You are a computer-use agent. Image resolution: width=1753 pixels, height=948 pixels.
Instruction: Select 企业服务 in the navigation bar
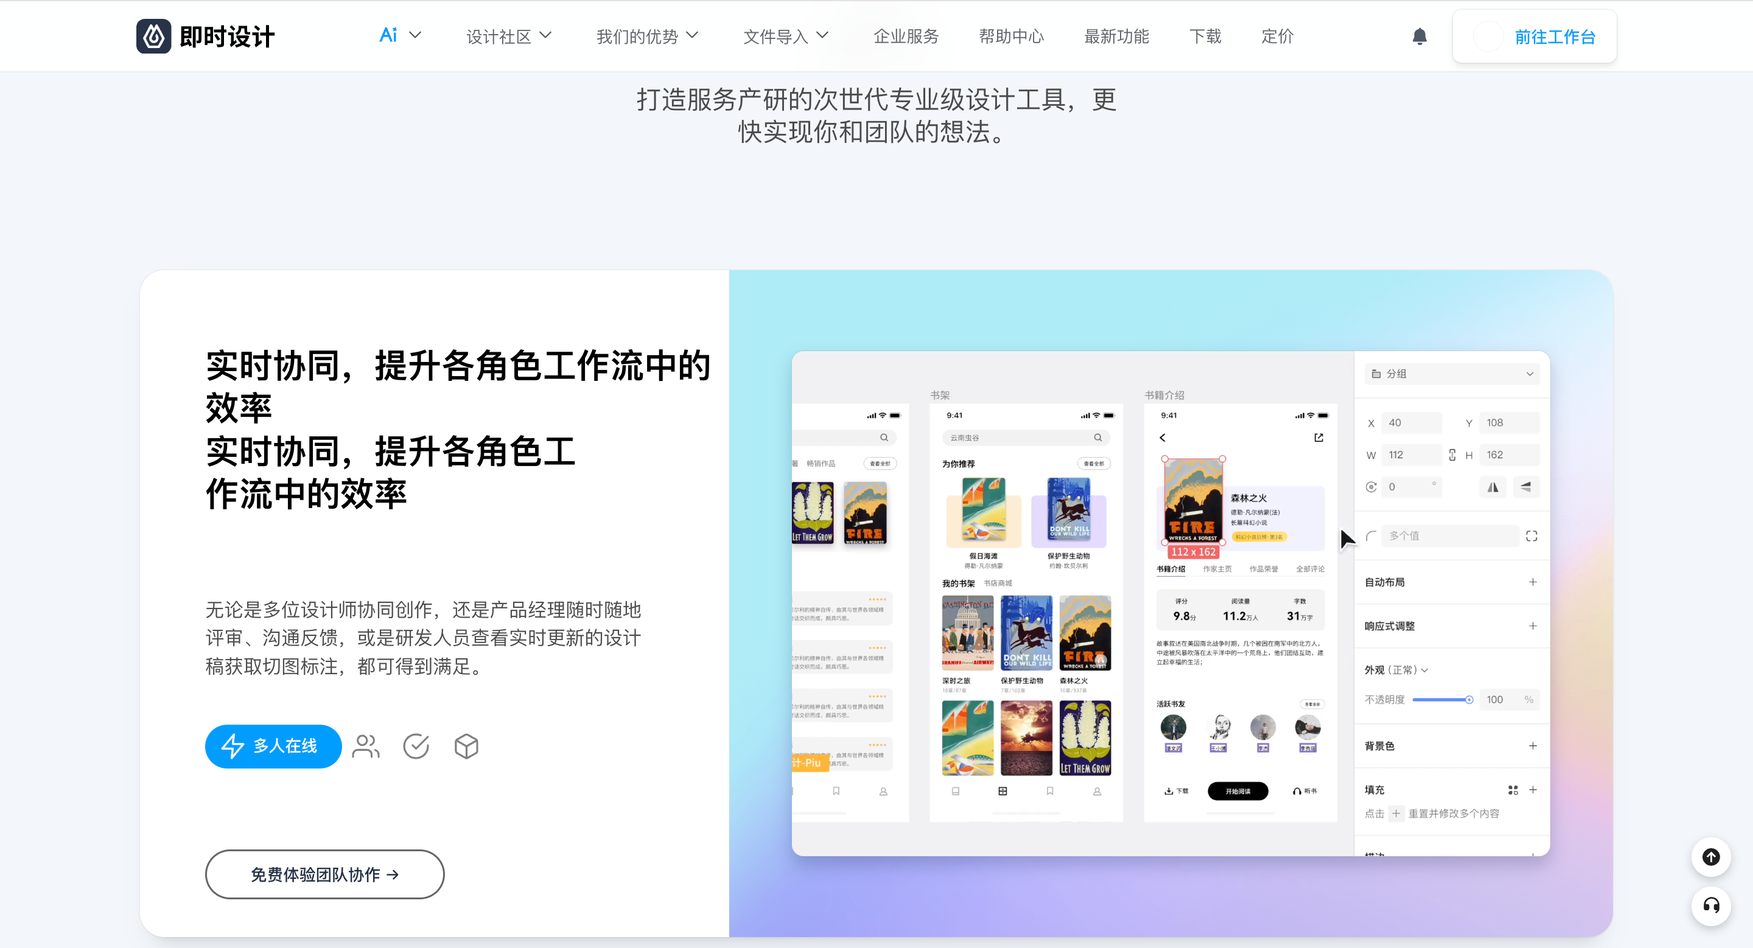tap(906, 36)
